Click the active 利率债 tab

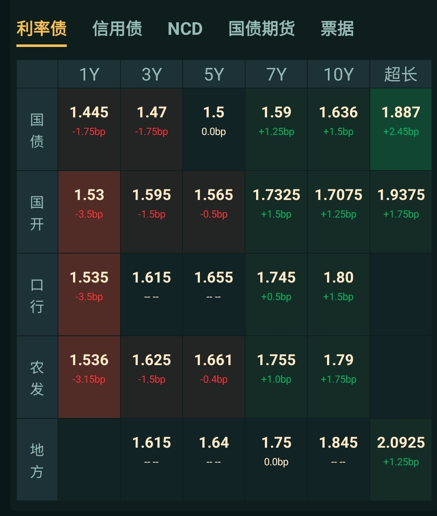[42, 29]
